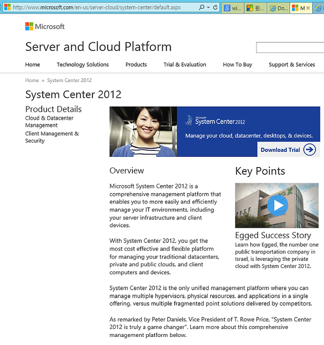
Task: Click the Home breadcrumb link
Action: click(x=32, y=80)
